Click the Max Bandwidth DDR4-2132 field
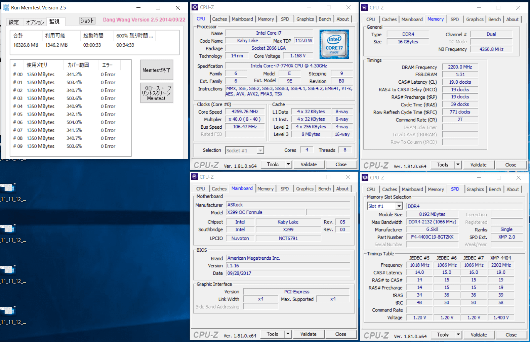 (432, 222)
